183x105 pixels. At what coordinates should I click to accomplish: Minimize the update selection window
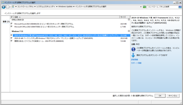point(174,3)
